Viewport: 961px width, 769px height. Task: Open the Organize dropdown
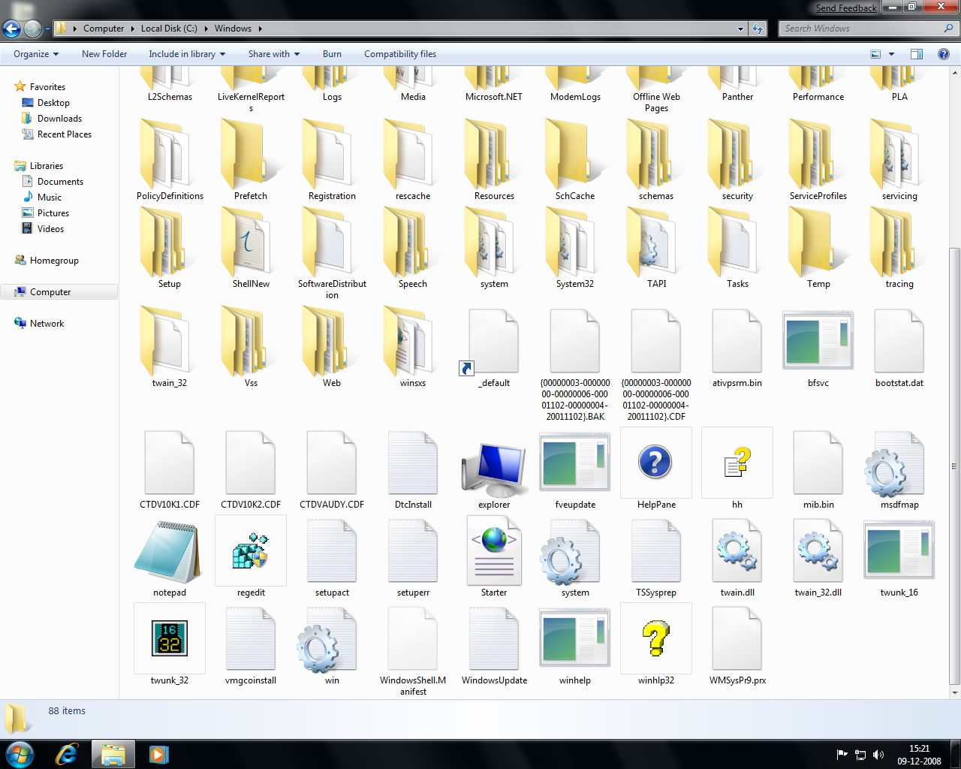35,54
